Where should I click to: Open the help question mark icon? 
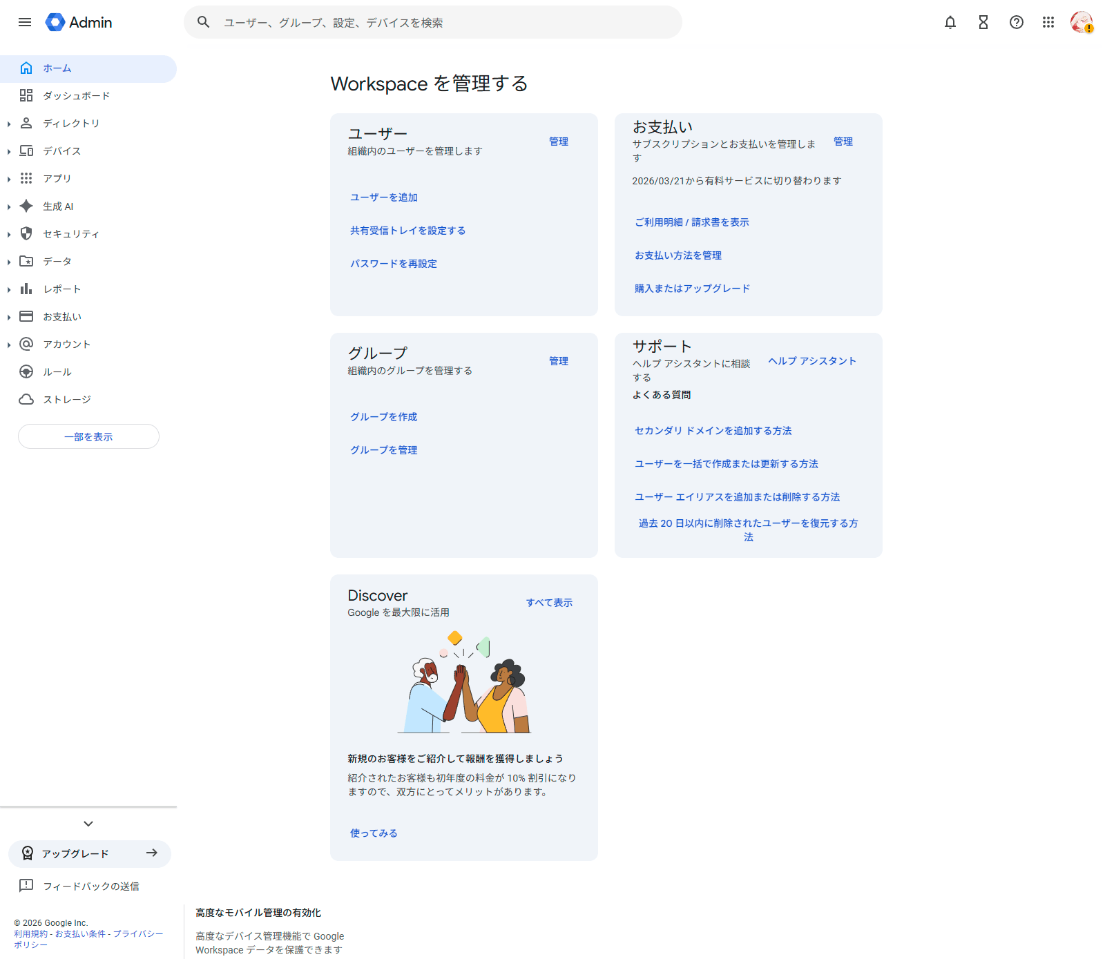(1017, 22)
